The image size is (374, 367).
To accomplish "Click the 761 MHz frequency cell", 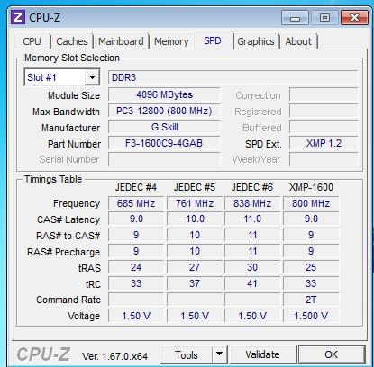I will coord(195,203).
